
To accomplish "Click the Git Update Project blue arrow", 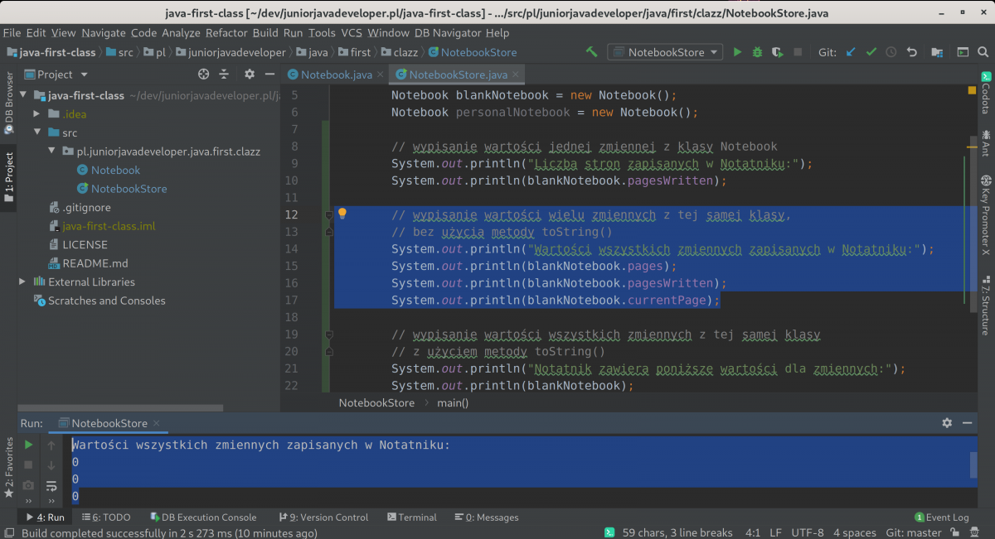I will coord(851,52).
